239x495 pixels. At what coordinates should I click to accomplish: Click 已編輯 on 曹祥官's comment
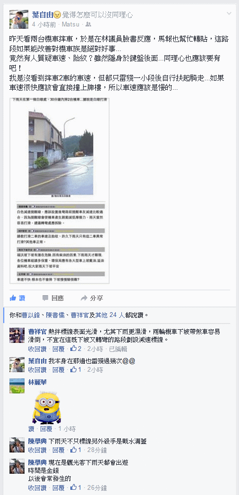(118, 349)
